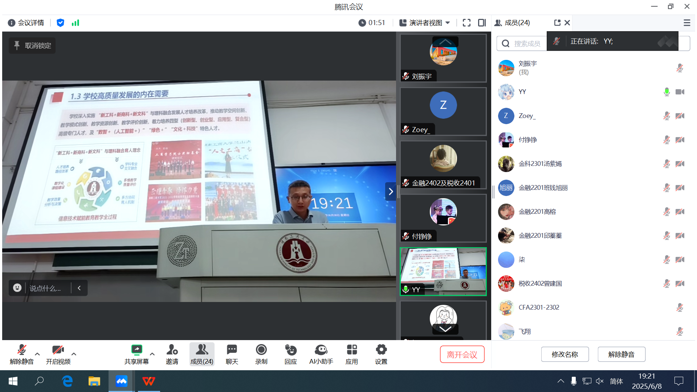Toggle Zoey_ microphone in member list
The height and width of the screenshot is (392, 697).
pyautogui.click(x=667, y=116)
